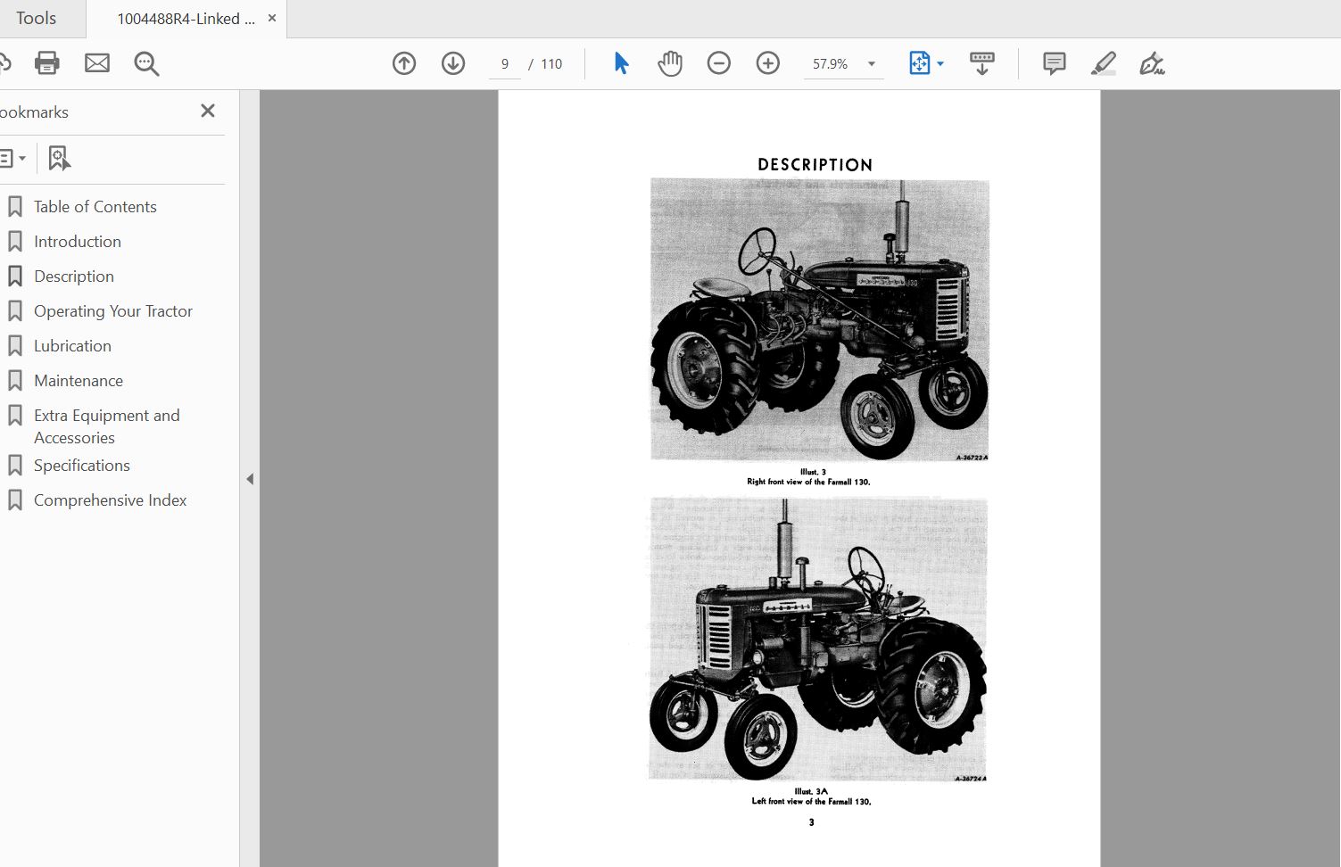Open the Comprehensive Index bookmark
Image resolution: width=1341 pixels, height=867 pixels.
(x=111, y=500)
